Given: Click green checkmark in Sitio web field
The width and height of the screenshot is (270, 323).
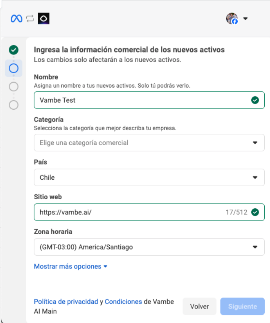Looking at the screenshot, I should click(255, 212).
